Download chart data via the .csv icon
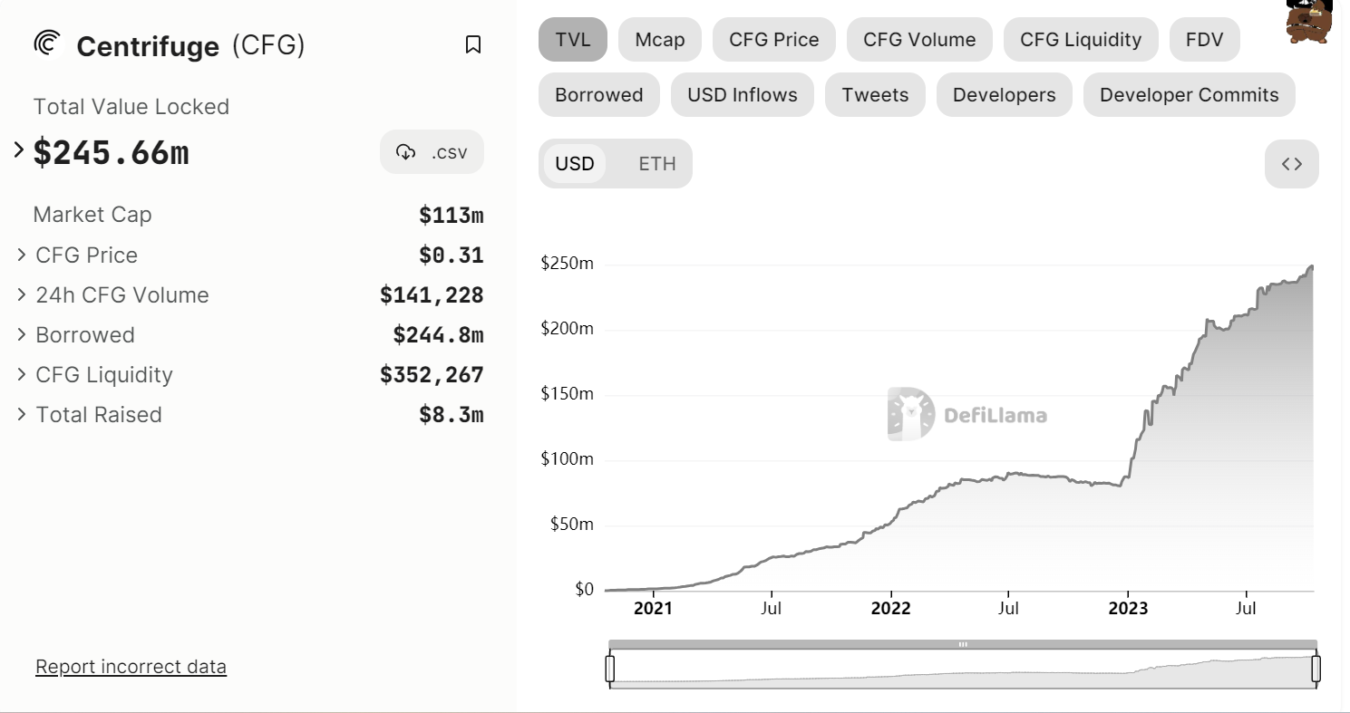Viewport: 1350px width, 713px height. [x=432, y=151]
